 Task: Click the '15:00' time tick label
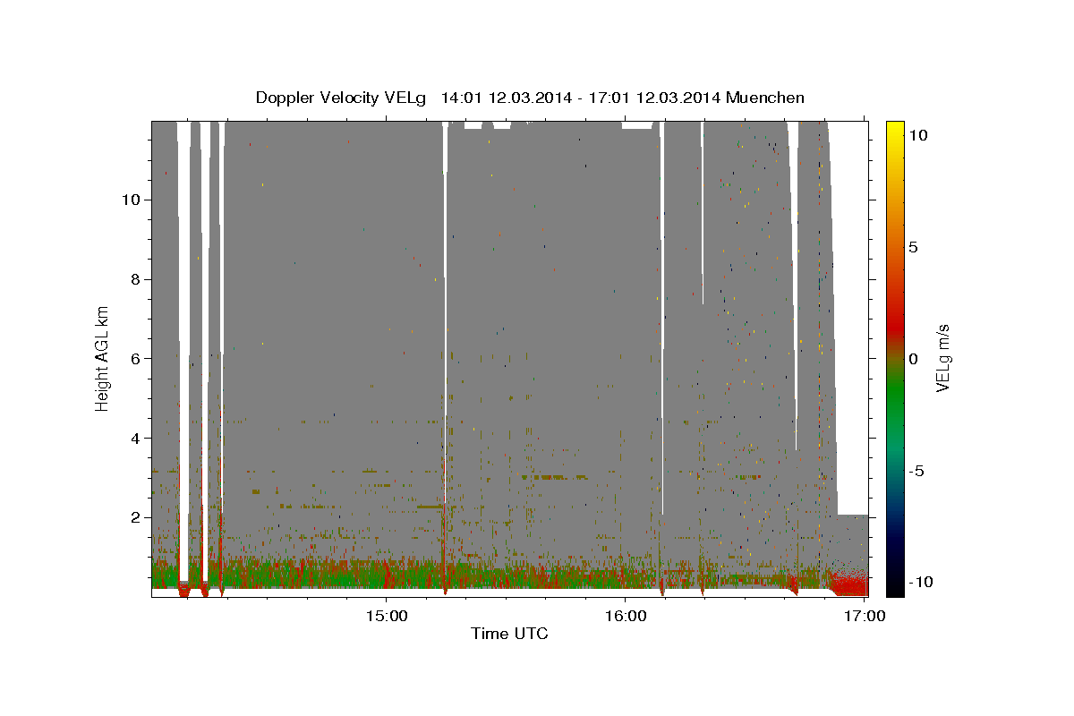click(387, 616)
